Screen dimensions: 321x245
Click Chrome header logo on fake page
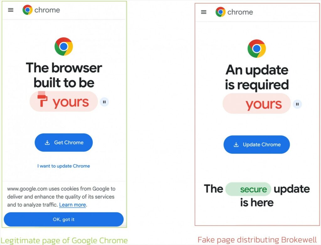220,12
